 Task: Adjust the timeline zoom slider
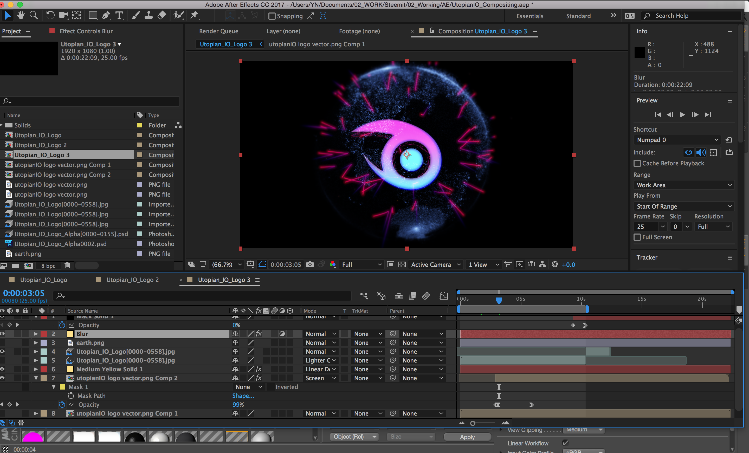pyautogui.click(x=472, y=423)
